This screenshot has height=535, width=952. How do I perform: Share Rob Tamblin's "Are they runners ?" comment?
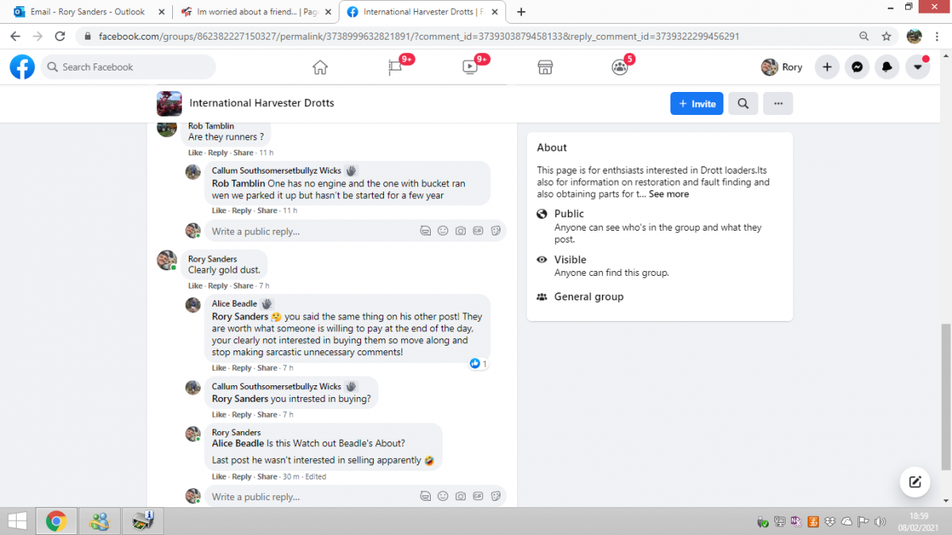[x=244, y=153]
